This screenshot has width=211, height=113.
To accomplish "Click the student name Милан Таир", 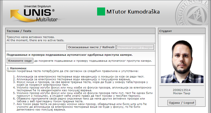I will [182, 93].
